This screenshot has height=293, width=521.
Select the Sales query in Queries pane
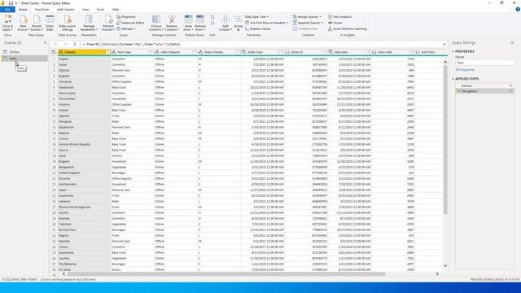[24, 58]
